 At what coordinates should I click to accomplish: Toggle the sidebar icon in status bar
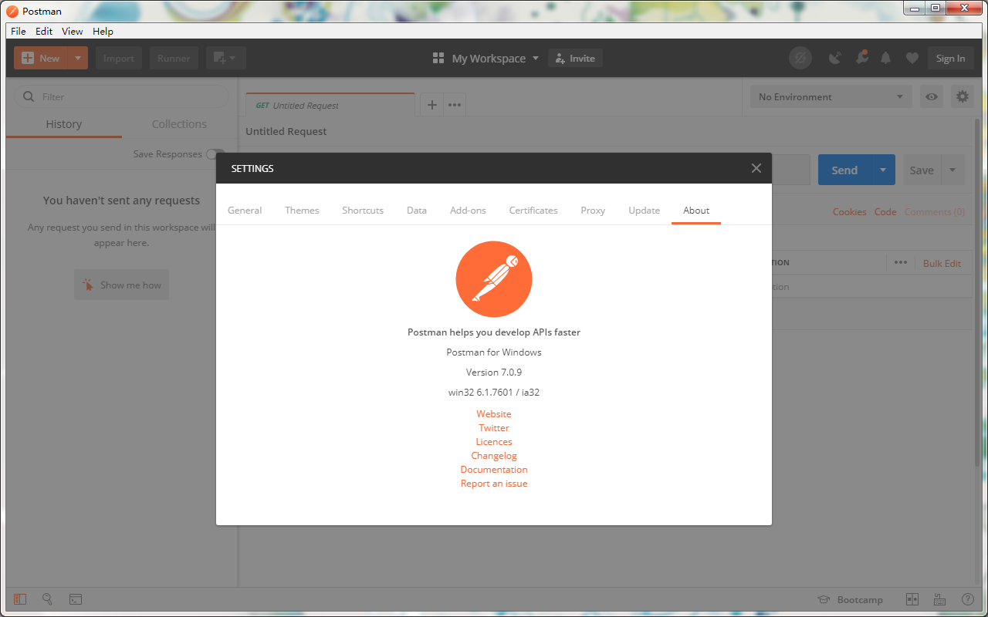[20, 599]
